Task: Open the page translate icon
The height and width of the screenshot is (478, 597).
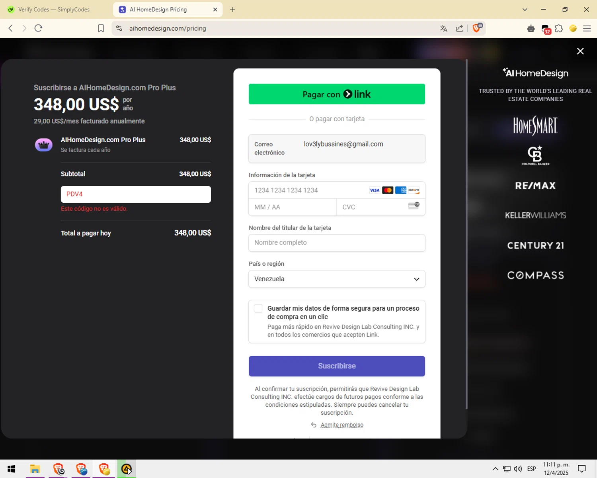Action: click(x=444, y=28)
